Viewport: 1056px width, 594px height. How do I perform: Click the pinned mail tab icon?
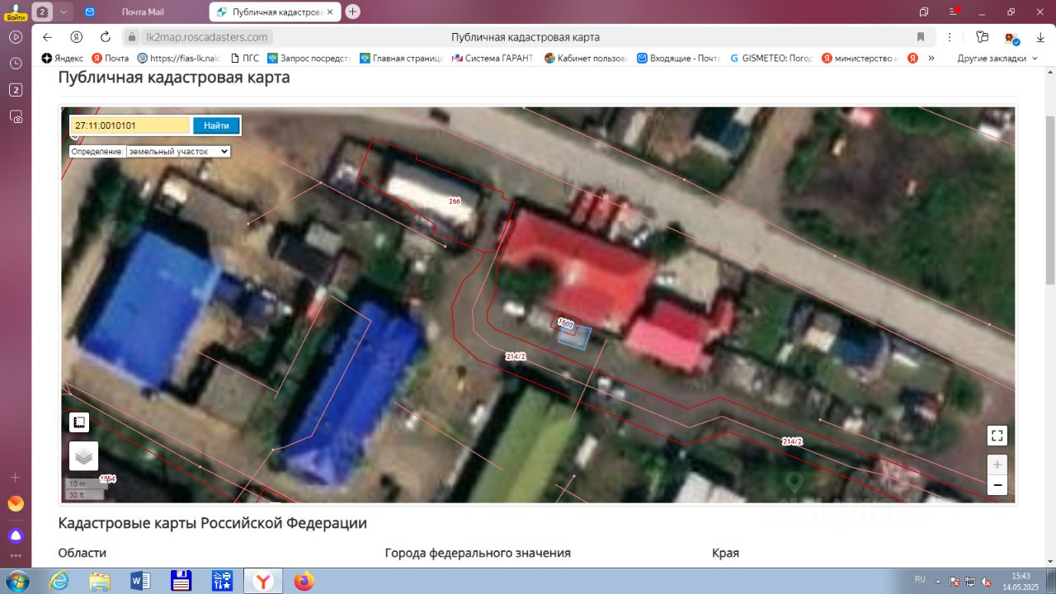click(90, 12)
